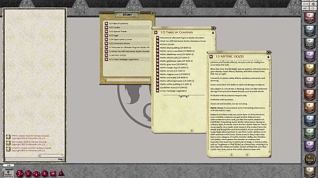Screen dimensions: 318x178
Task: Select Mythic magma ooze contents entry
Action: pos(175,74)
